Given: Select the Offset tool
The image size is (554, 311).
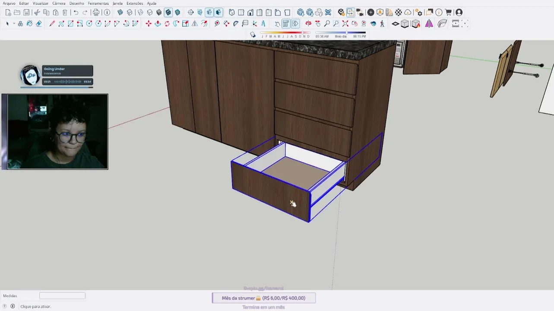Looking at the screenshot, I should pyautogui.click(x=204, y=24).
